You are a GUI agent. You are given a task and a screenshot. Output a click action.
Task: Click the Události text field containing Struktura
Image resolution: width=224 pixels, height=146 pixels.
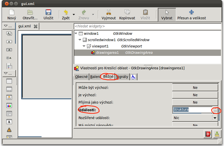tap(192, 110)
